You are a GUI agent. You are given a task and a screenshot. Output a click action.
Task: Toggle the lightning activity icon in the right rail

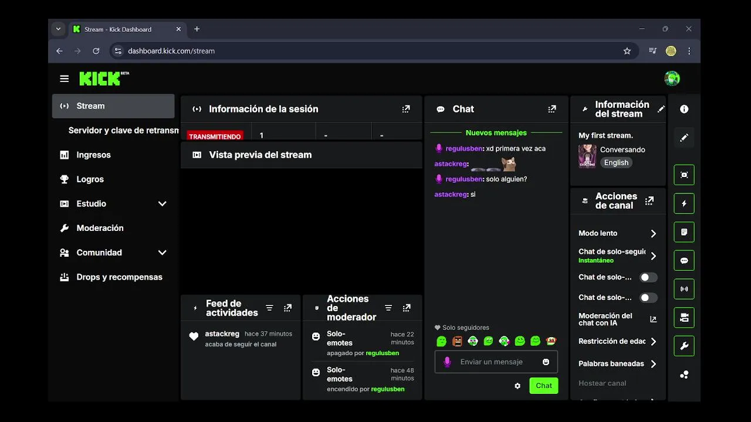684,203
